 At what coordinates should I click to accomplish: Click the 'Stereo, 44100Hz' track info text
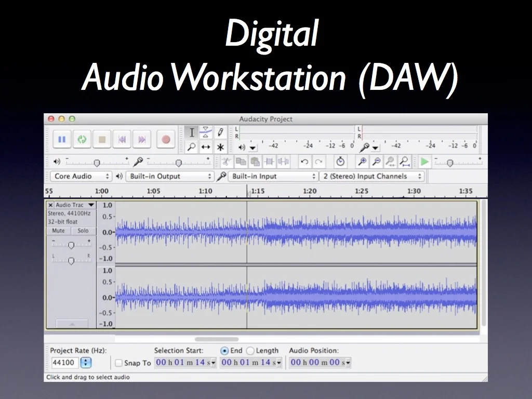(69, 214)
